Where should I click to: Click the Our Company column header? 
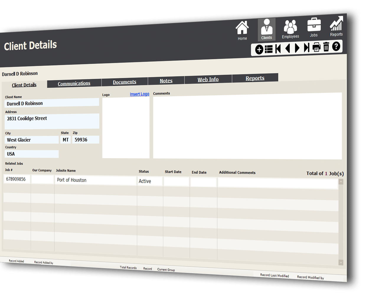[42, 170]
